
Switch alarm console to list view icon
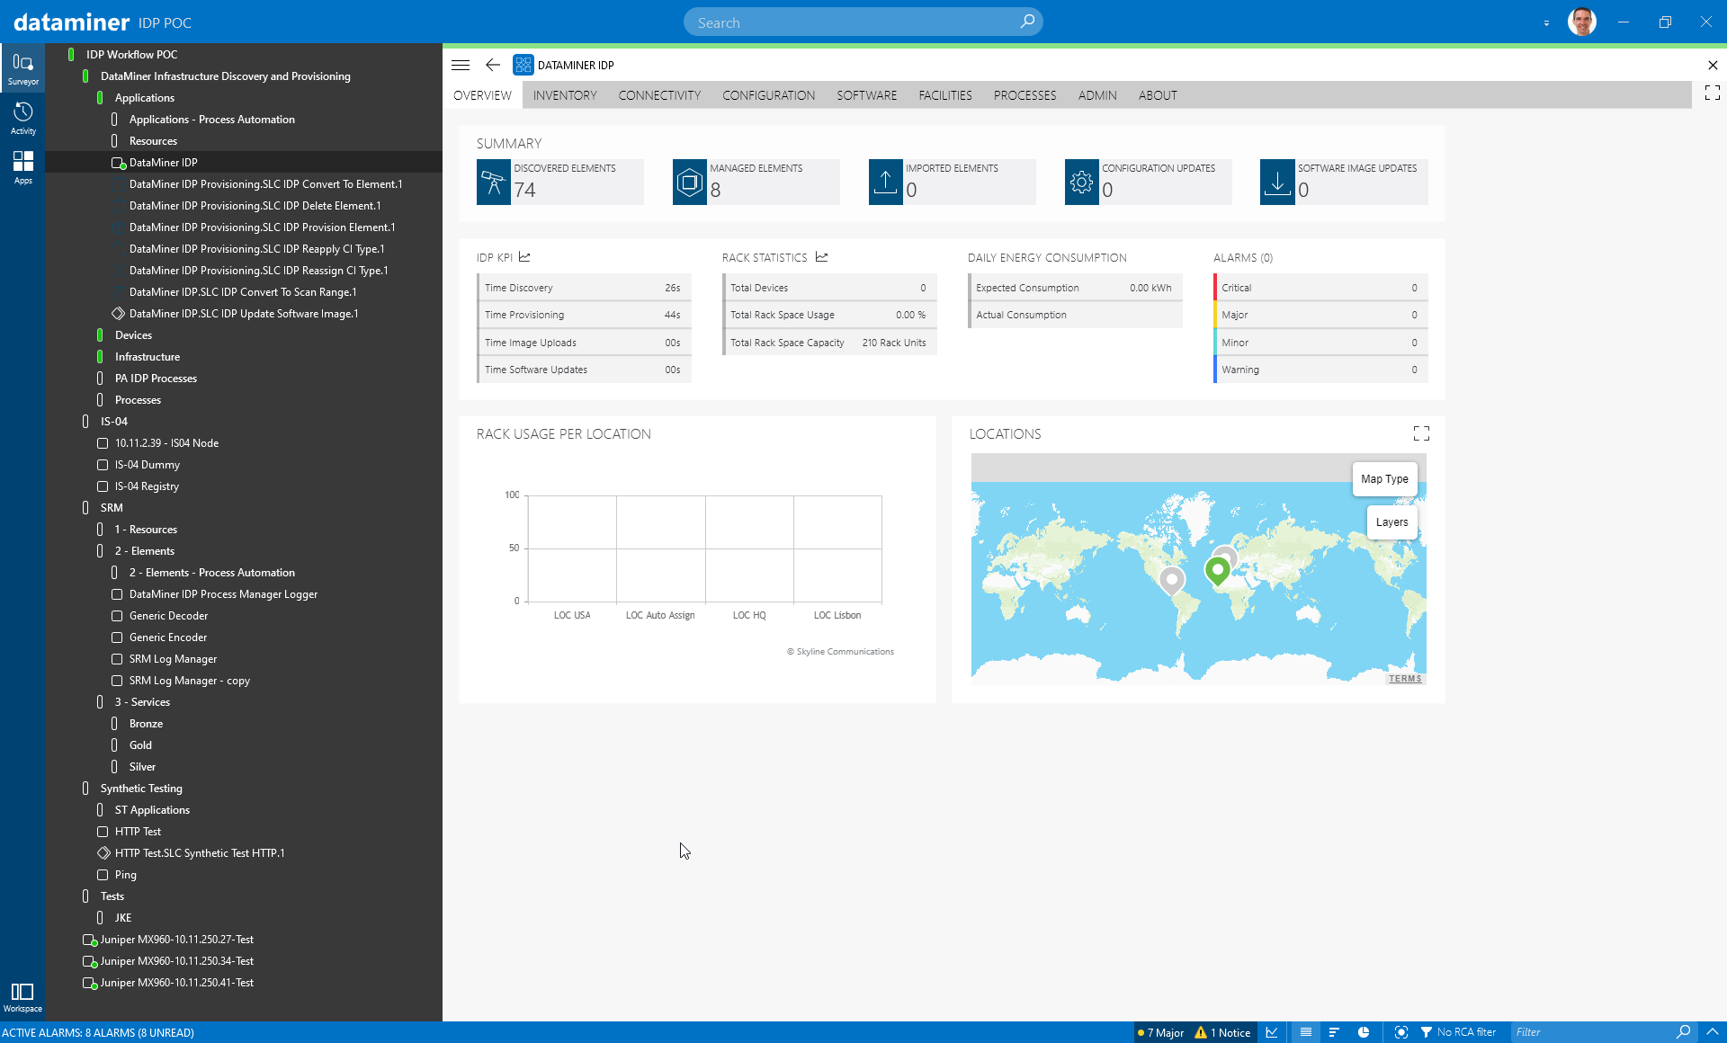tap(1306, 1032)
